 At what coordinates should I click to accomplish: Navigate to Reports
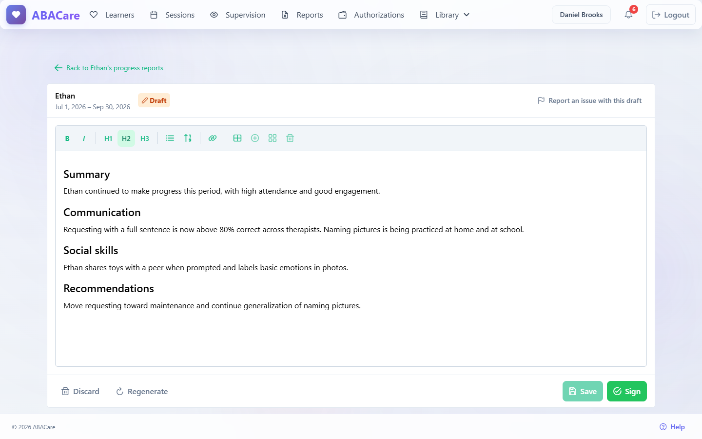point(302,15)
